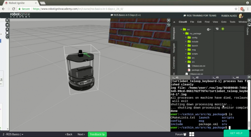Maximize the simulation view with expand icon
Viewport: 251px width, 137px height.
click(x=169, y=20)
